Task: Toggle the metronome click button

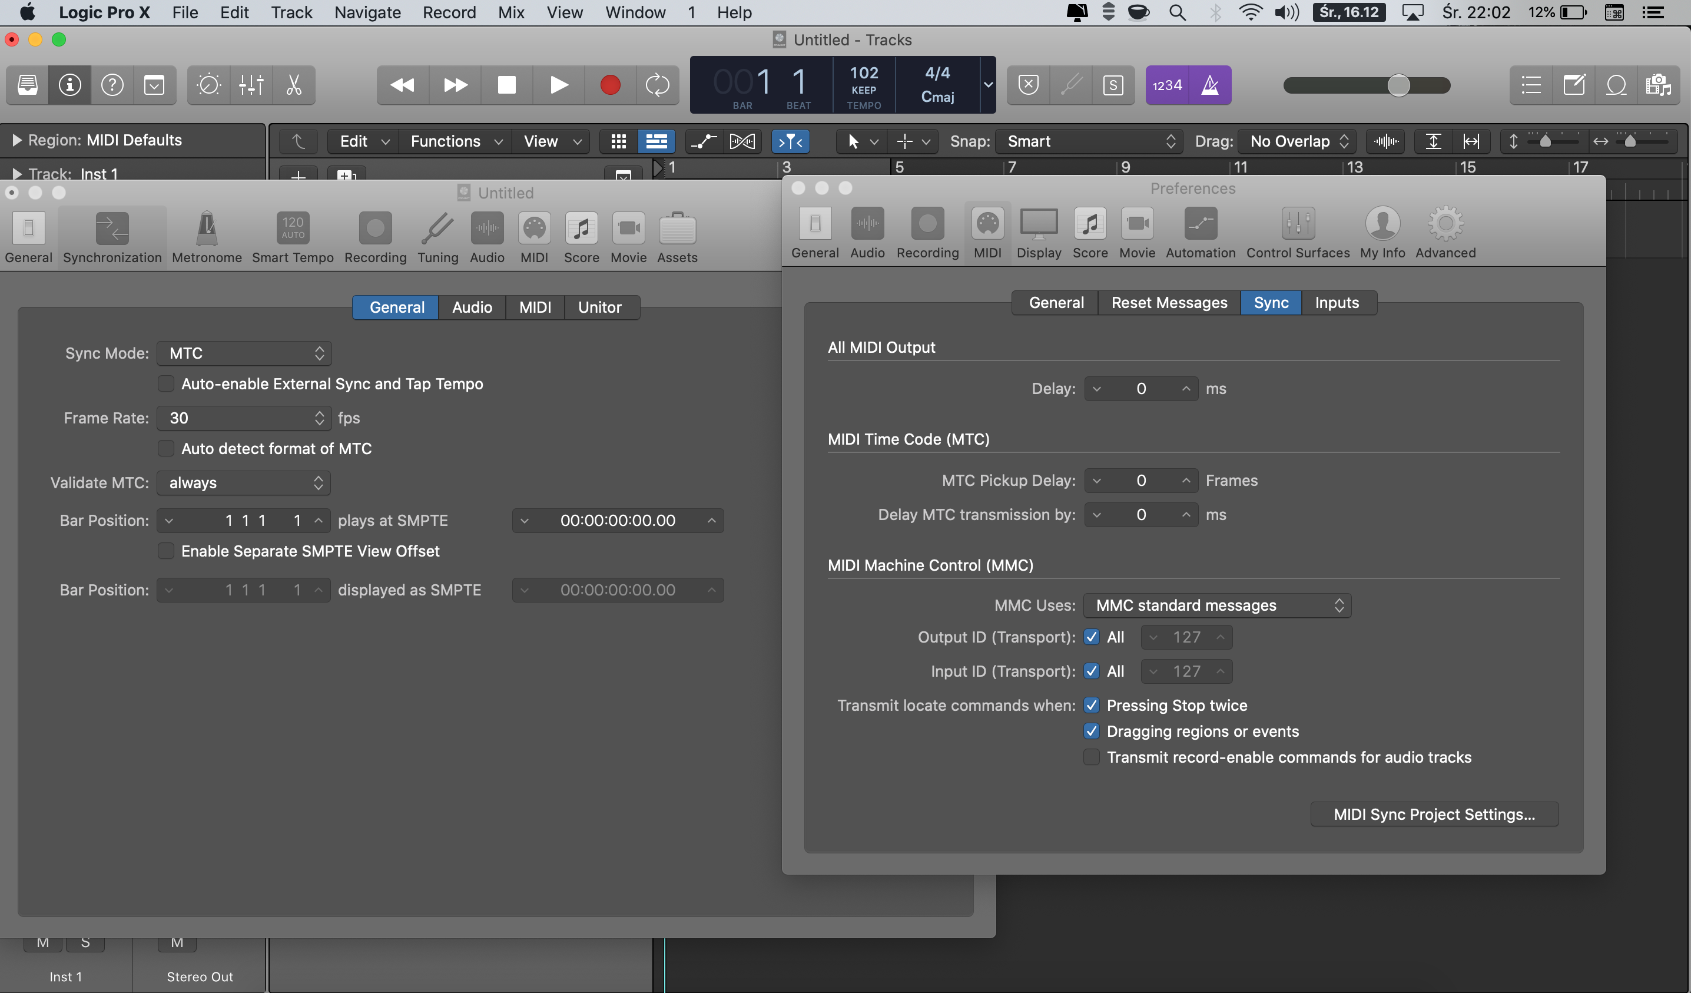Action: pos(1210,85)
